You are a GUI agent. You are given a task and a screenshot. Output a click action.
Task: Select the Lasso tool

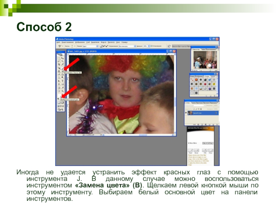coord(59,61)
